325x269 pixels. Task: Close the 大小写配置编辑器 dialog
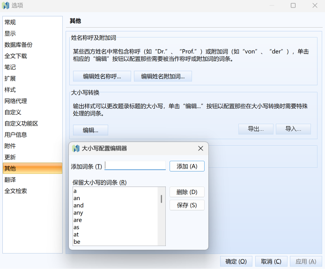tap(200, 149)
